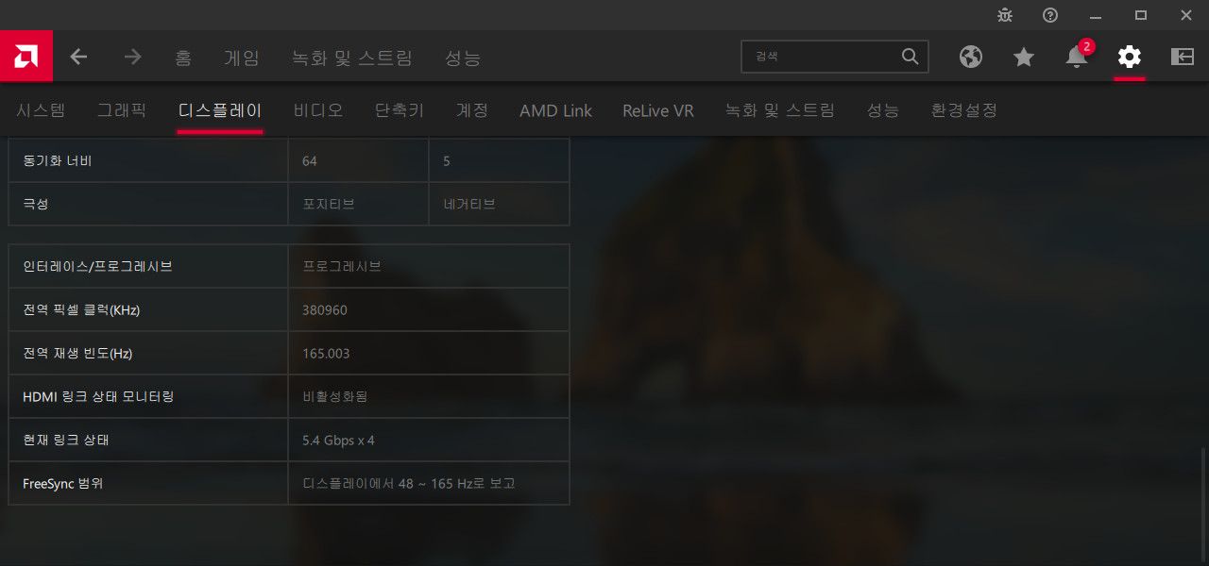Open favorites star icon
The height and width of the screenshot is (566, 1209).
pos(1024,57)
